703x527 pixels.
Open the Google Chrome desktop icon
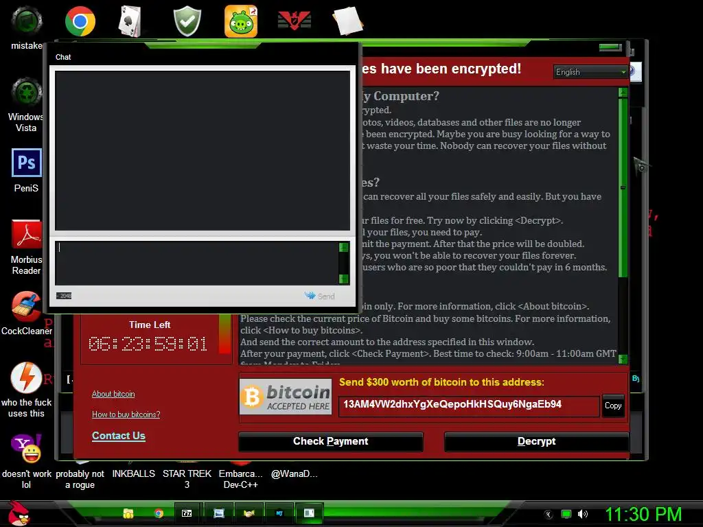[x=80, y=21]
